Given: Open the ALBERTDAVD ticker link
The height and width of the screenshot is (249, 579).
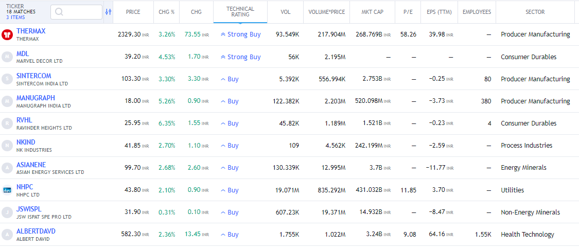Looking at the screenshot, I should tap(36, 232).
